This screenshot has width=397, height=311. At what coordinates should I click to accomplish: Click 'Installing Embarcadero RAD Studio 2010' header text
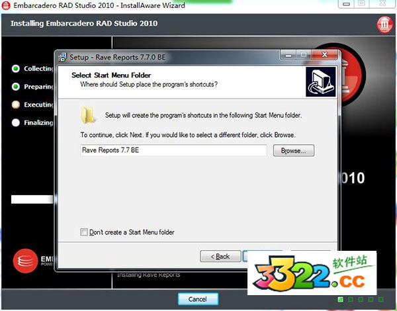click(84, 23)
